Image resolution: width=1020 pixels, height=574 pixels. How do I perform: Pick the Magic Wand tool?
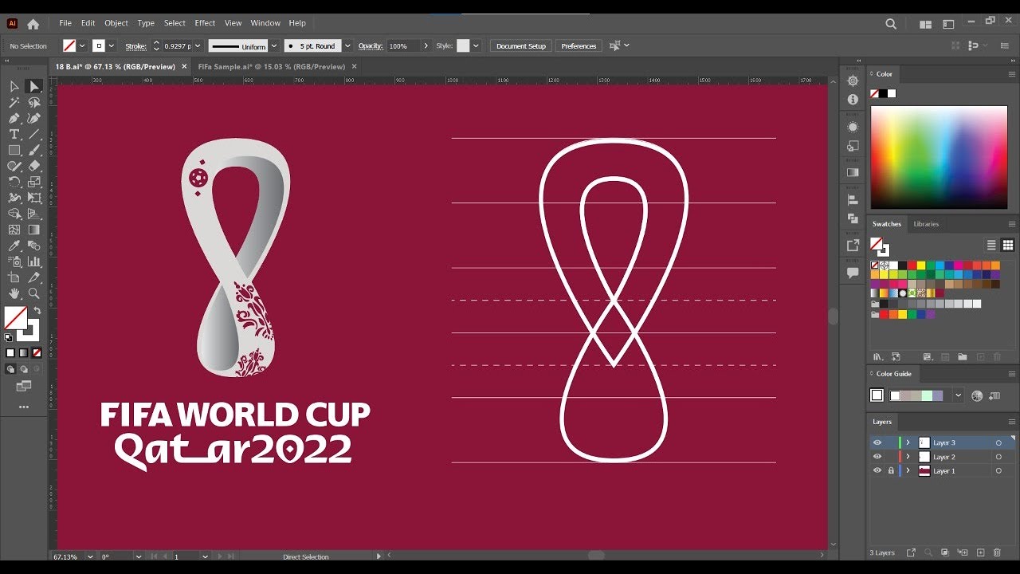pos(14,102)
